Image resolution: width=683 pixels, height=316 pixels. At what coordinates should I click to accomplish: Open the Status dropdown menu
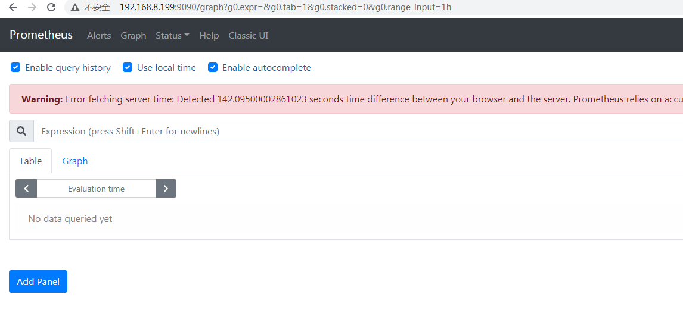(x=172, y=36)
